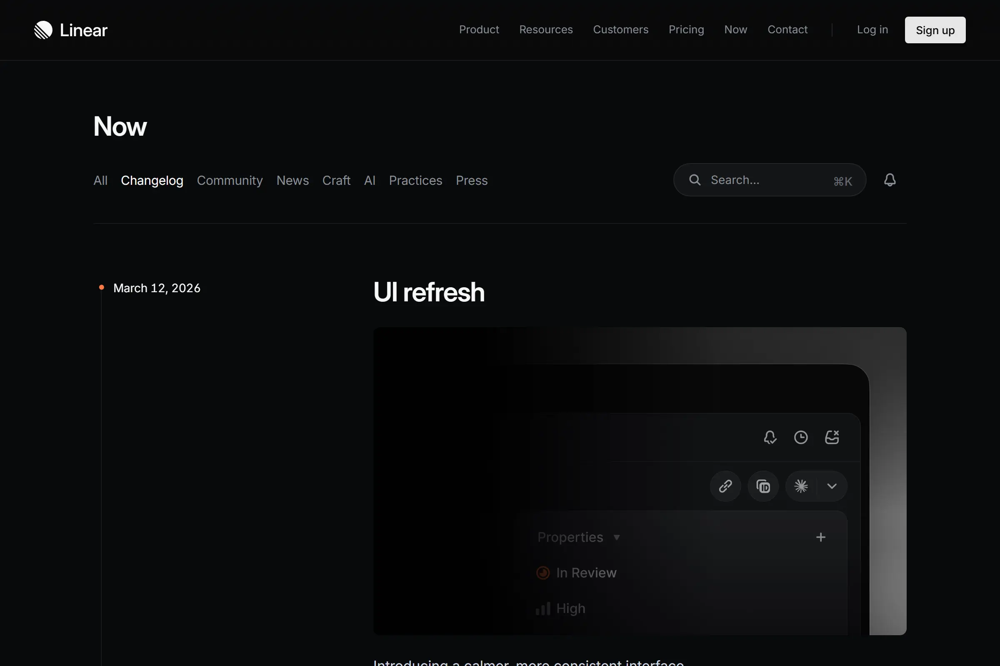
Task: Click the notification bell beside the search bar
Action: [890, 181]
